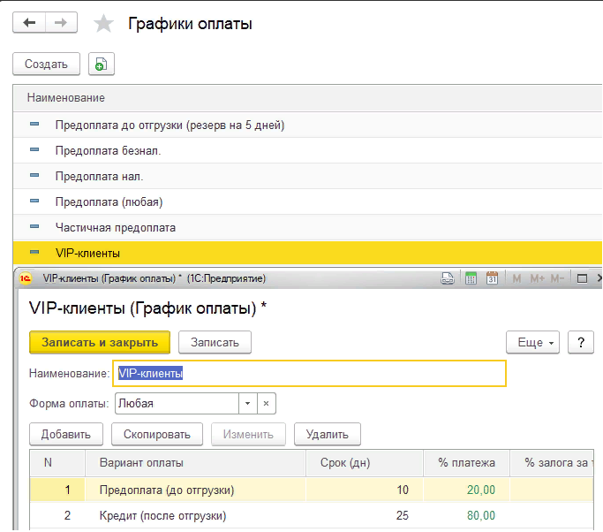The image size is (603, 532).
Task: Click the Записать button
Action: pyautogui.click(x=215, y=342)
